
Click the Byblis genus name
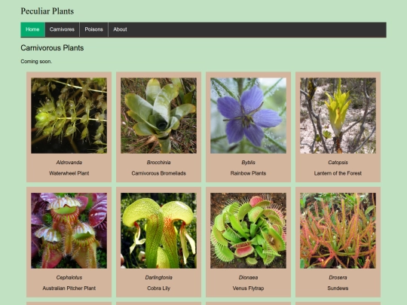tap(249, 163)
